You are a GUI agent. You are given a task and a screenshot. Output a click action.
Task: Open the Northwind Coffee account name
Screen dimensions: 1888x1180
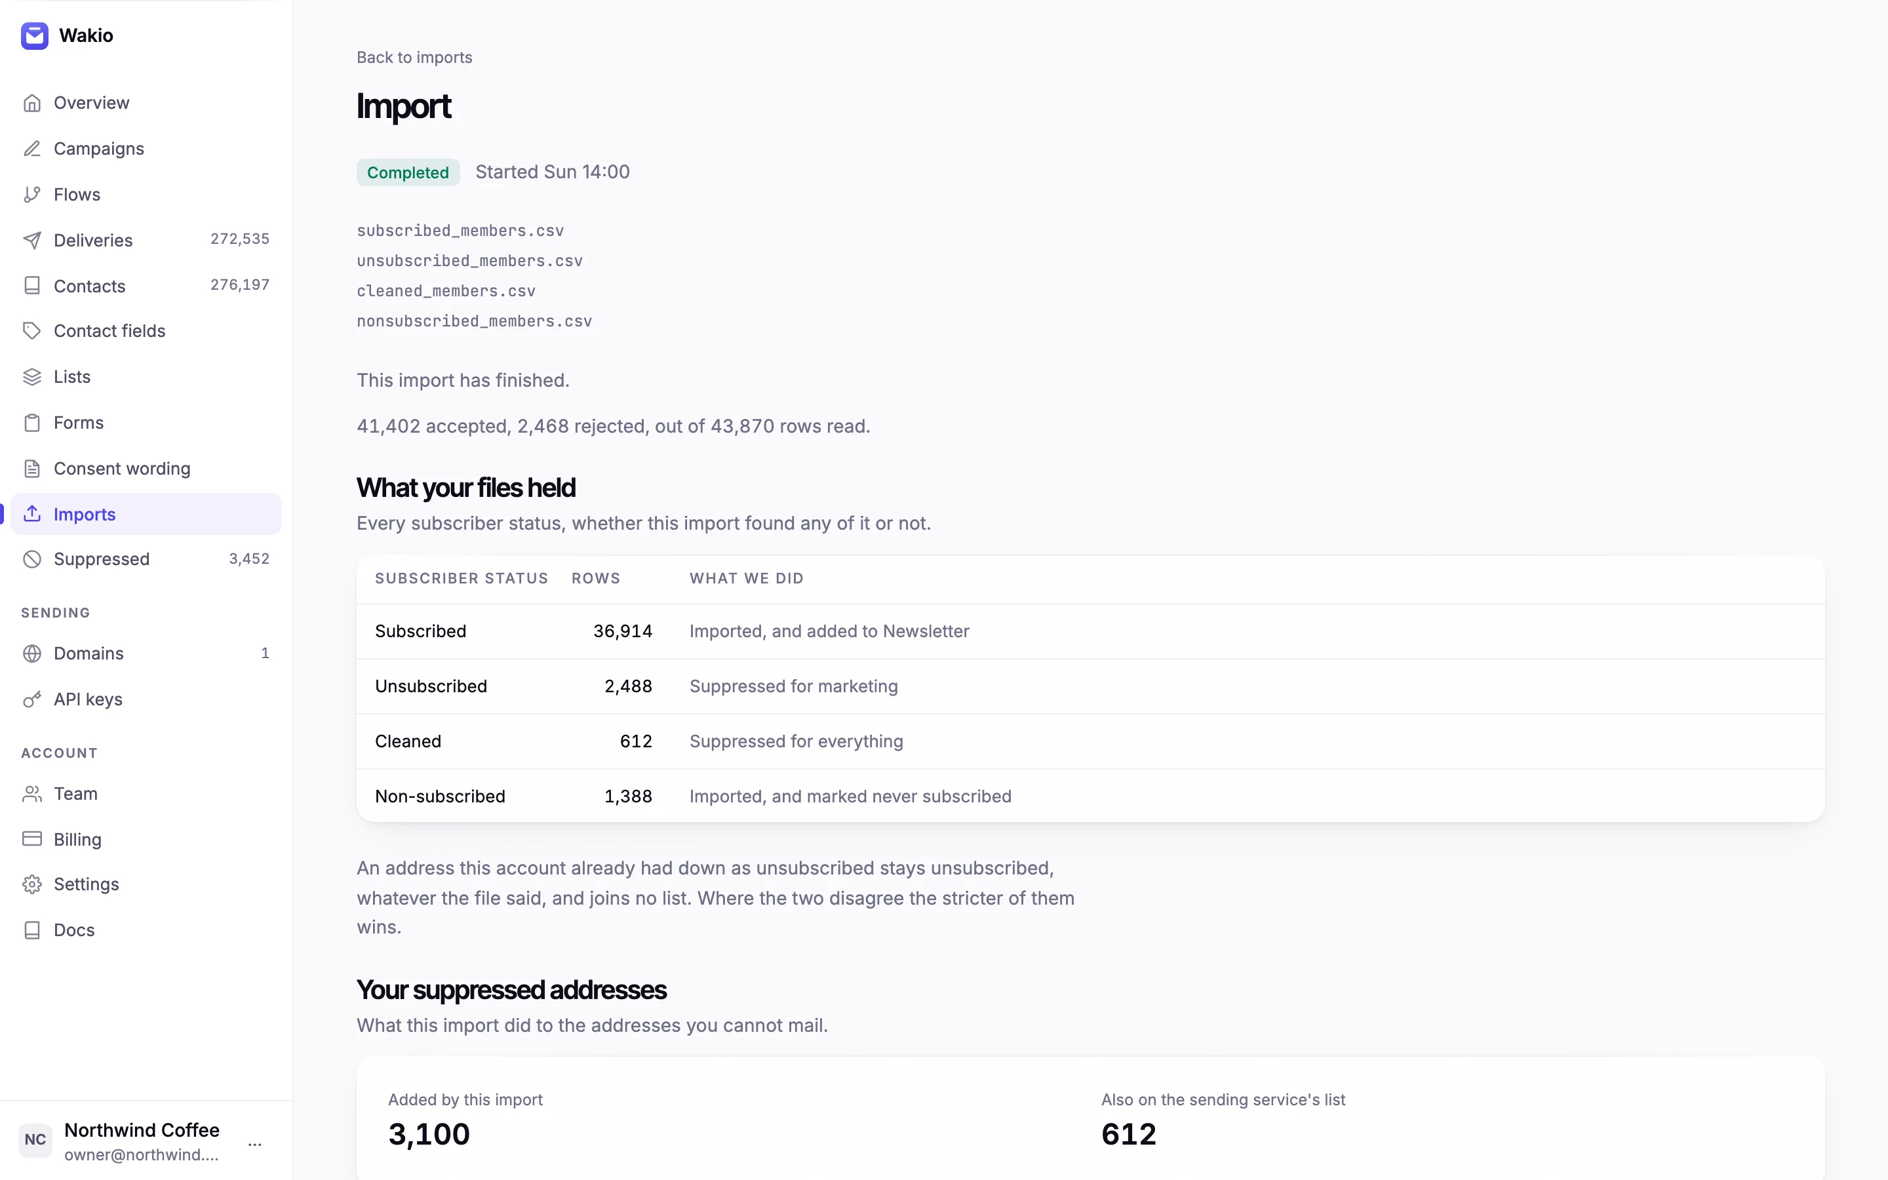tap(142, 1130)
